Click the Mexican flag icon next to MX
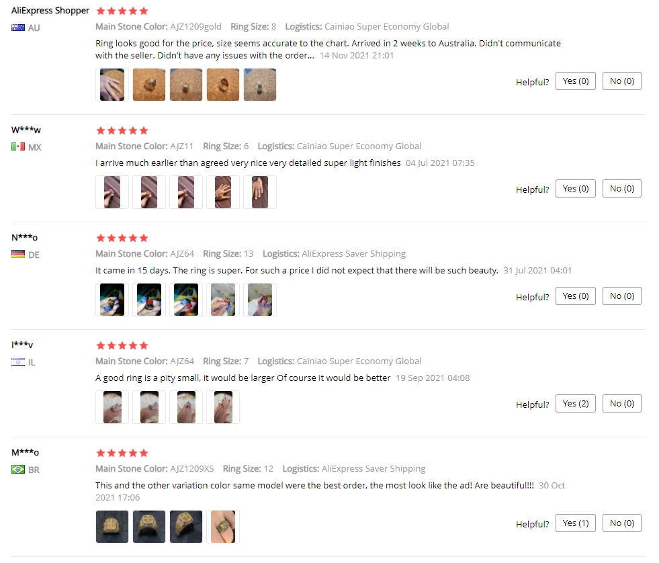Viewport: 659px width, 563px height. tap(18, 146)
